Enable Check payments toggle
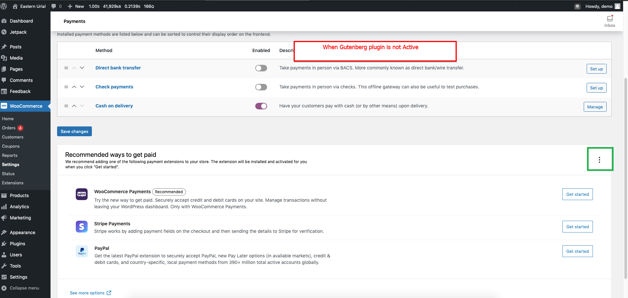The width and height of the screenshot is (628, 298). pos(261,87)
